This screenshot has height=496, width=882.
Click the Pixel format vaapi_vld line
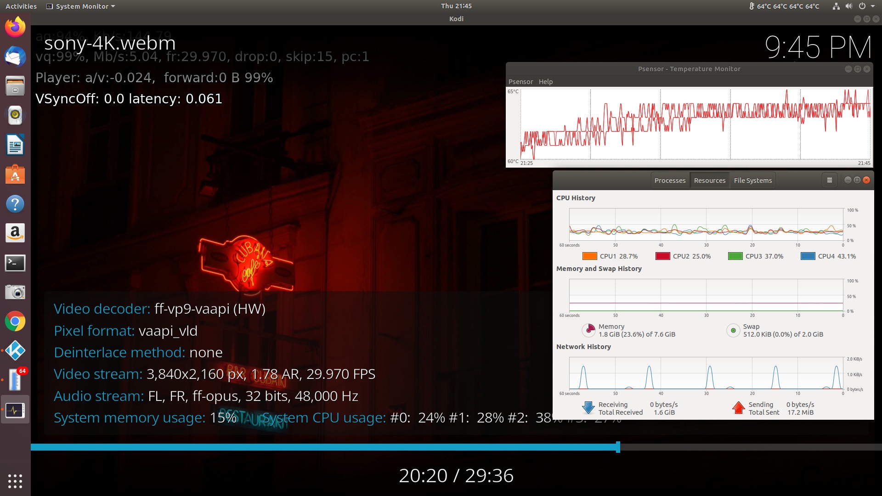click(x=125, y=331)
